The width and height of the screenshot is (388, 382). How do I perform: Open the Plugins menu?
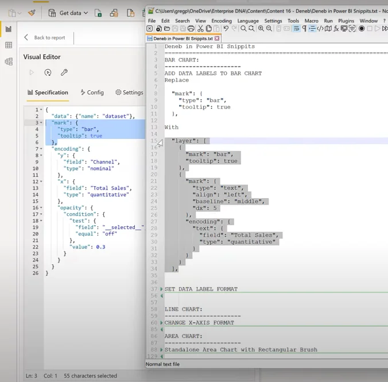[346, 21]
